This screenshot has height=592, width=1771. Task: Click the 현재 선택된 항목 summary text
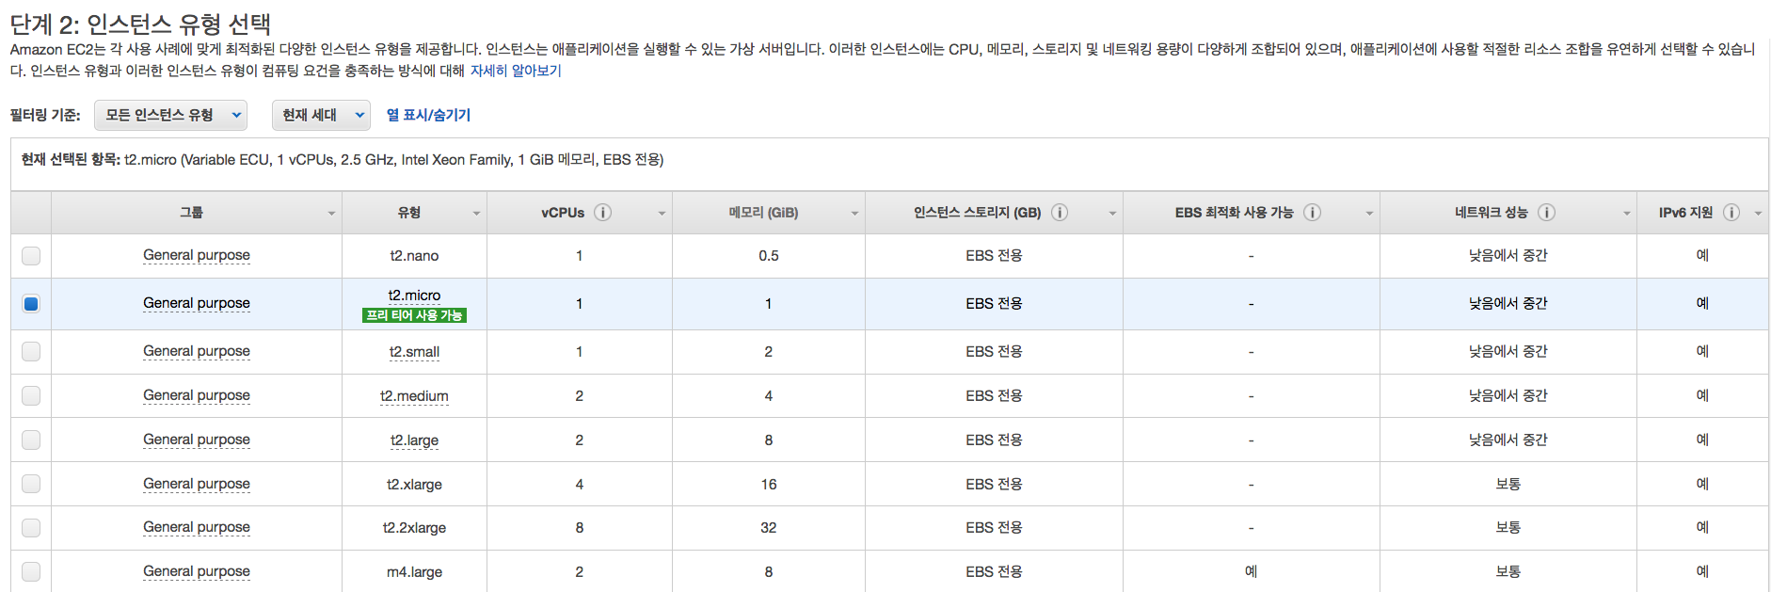click(x=343, y=160)
